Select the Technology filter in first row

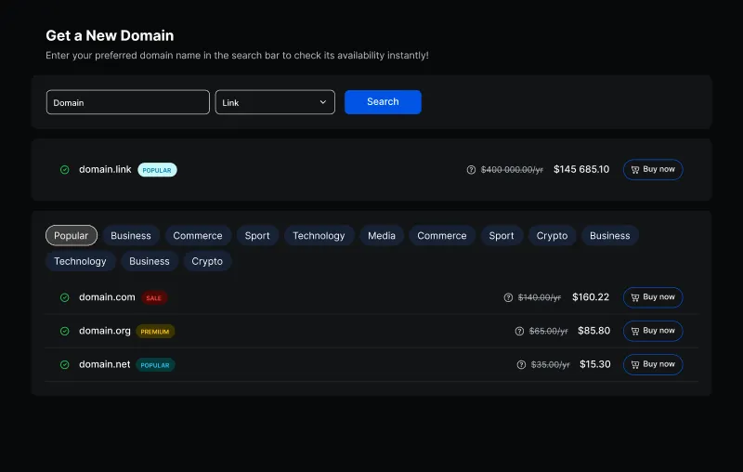319,236
